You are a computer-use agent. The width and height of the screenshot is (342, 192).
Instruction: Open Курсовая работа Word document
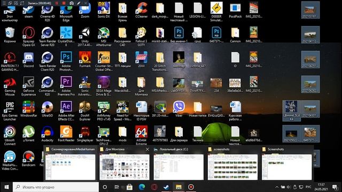tap(235, 111)
